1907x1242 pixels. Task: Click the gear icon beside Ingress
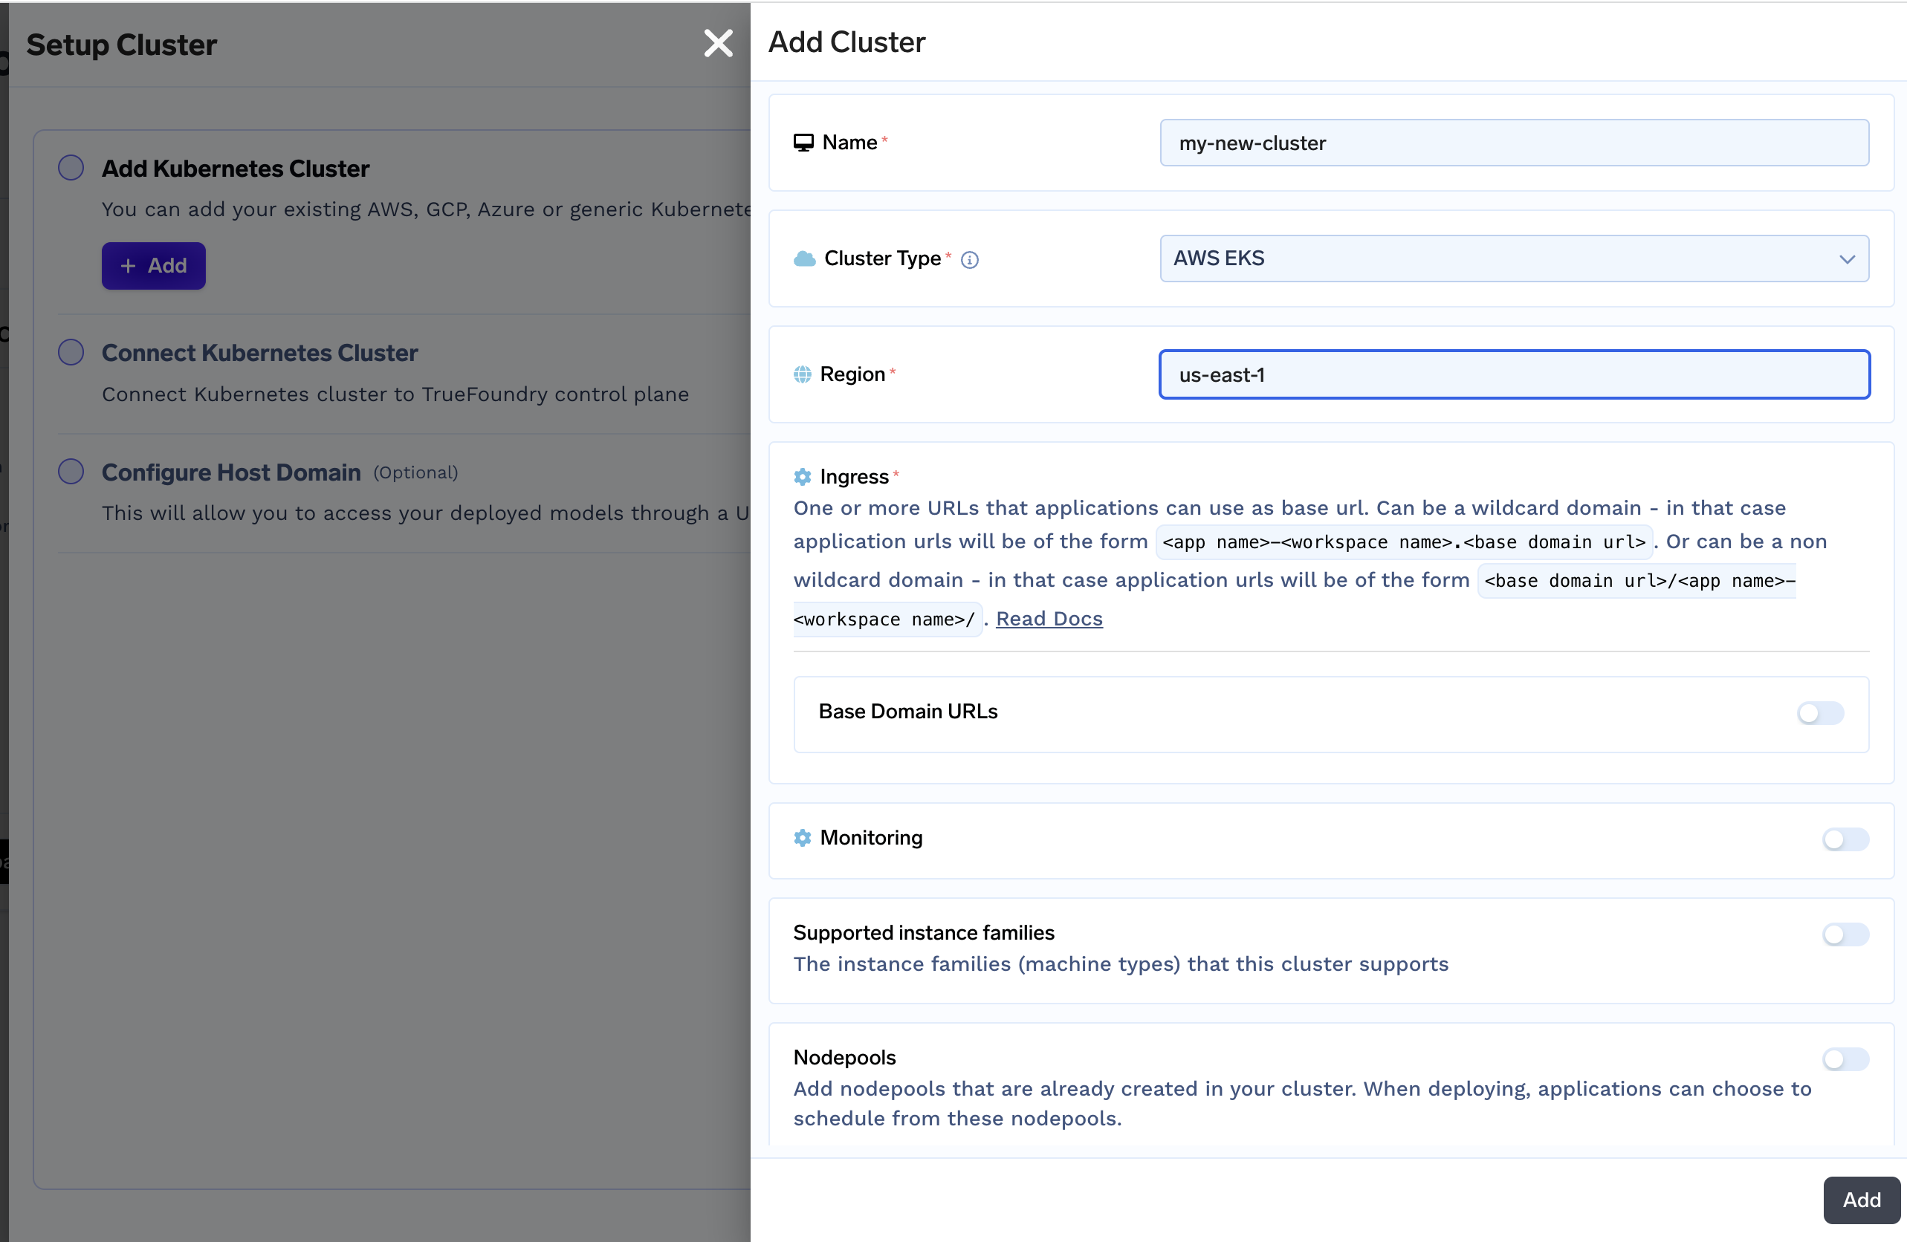[802, 477]
